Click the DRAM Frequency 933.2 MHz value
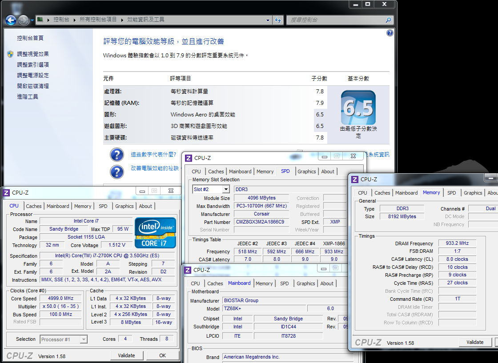This screenshot has width=498, height=363. click(x=457, y=243)
